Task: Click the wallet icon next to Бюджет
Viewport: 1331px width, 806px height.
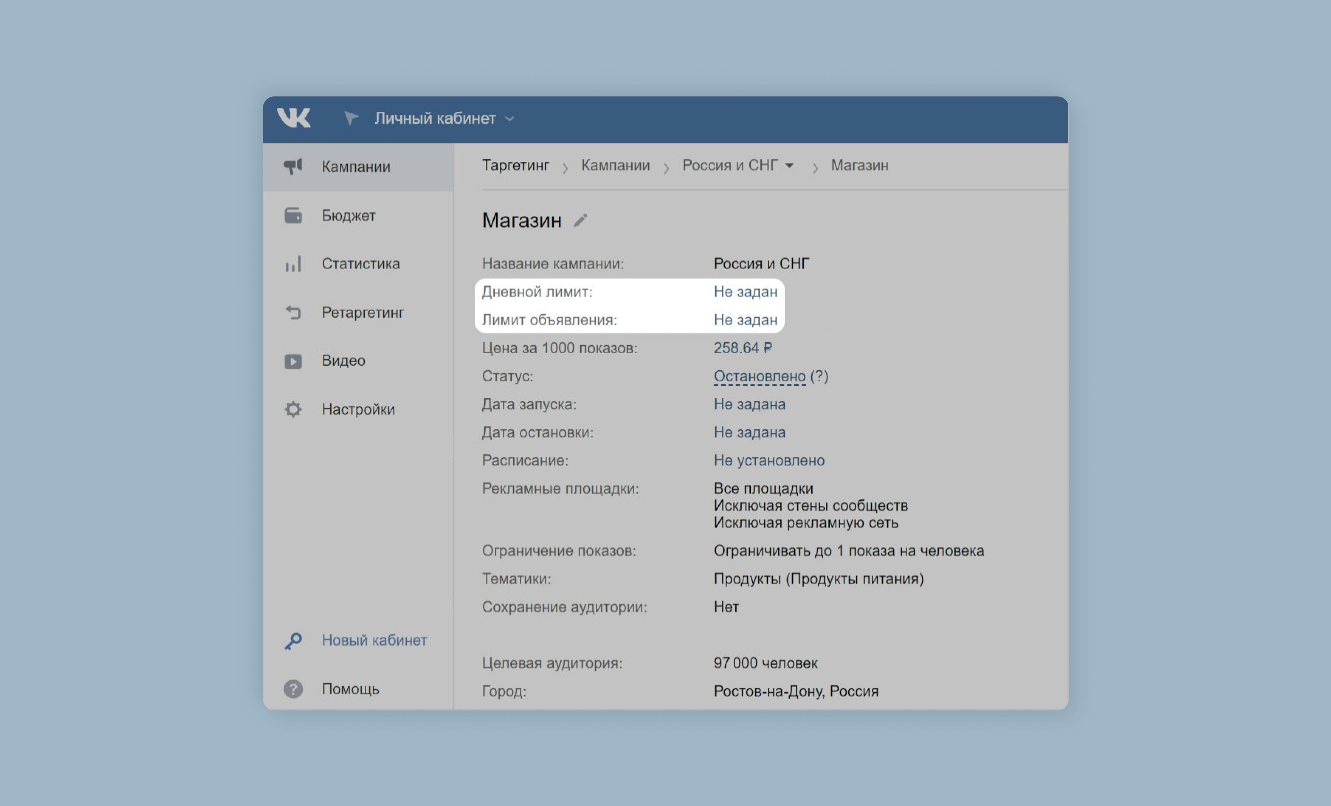Action: click(x=293, y=215)
